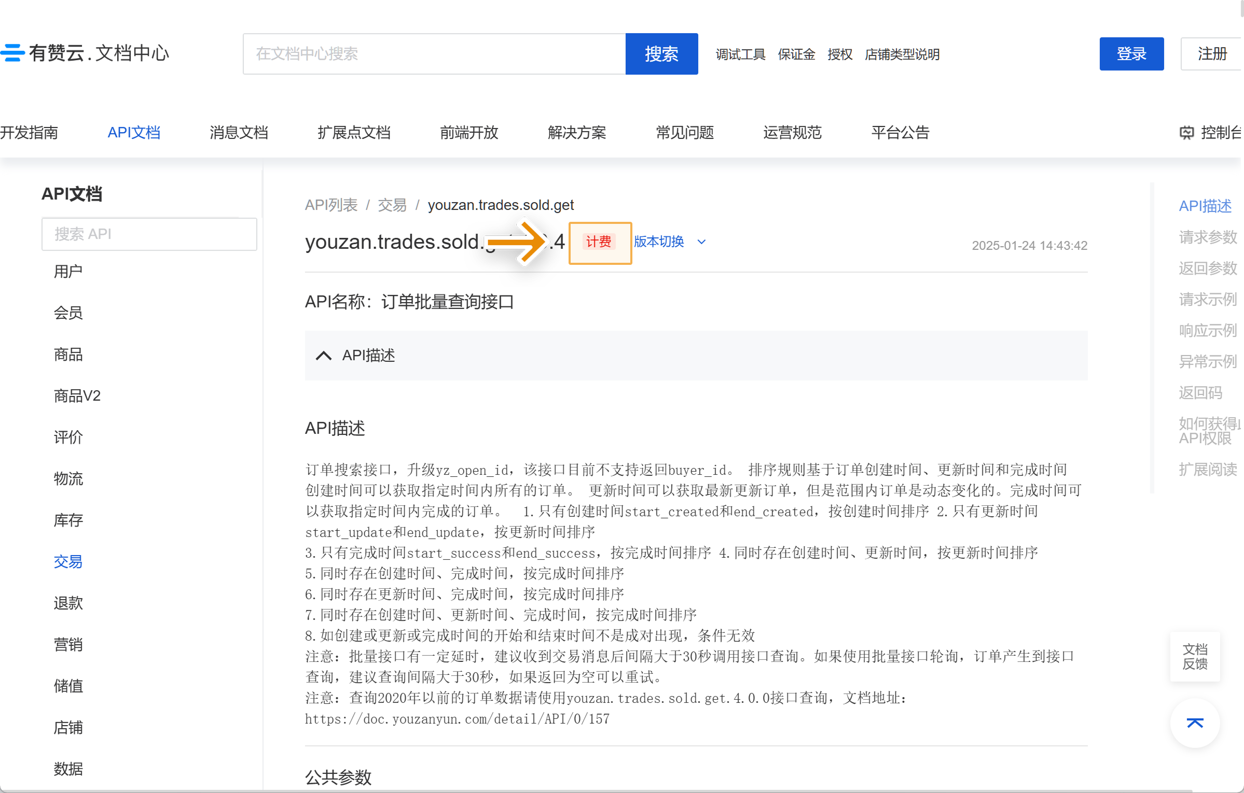The width and height of the screenshot is (1244, 793).
Task: Click the 文档反馈 feedback button
Action: (1195, 657)
